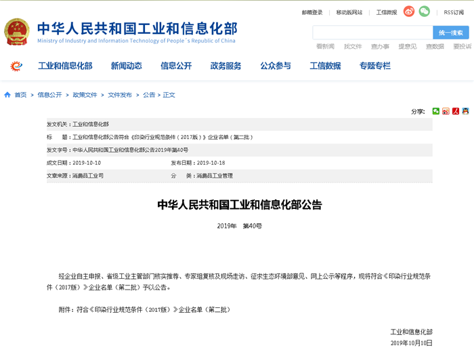Share article via Sina Weibo share icon
Screen dimensions: 474x354
coord(446,111)
